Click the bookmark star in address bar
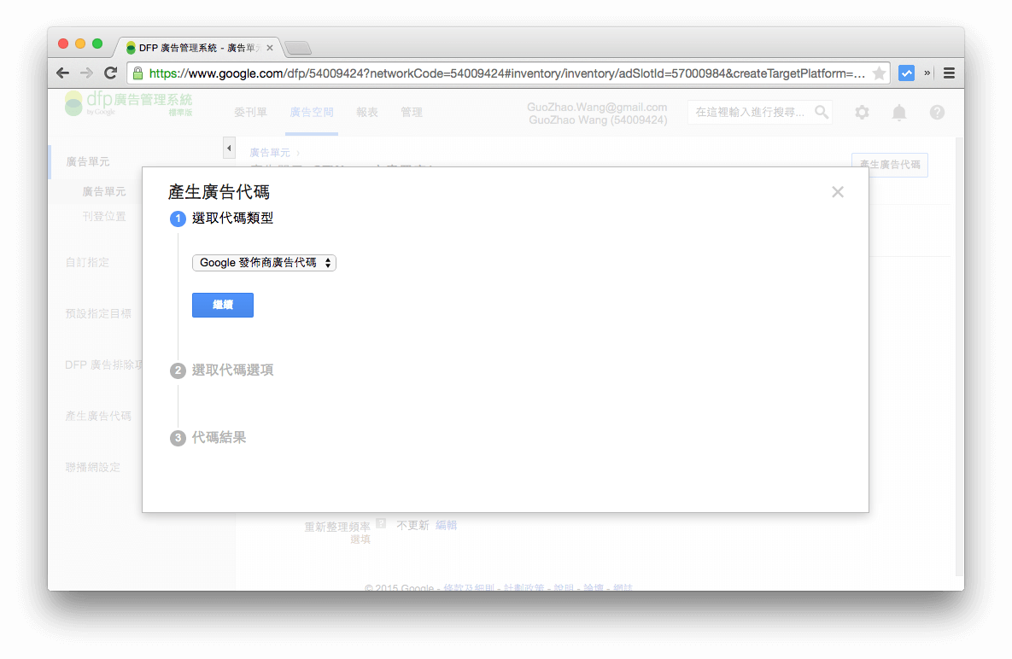Image resolution: width=1012 pixels, height=659 pixels. pyautogui.click(x=877, y=73)
